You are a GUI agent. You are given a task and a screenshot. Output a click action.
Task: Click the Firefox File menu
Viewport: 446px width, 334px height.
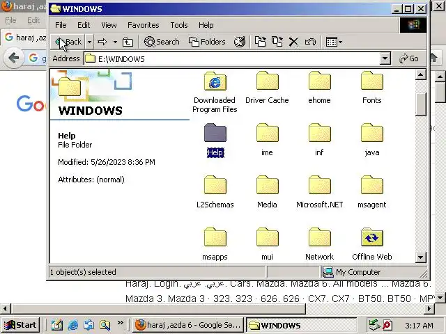tap(10, 20)
